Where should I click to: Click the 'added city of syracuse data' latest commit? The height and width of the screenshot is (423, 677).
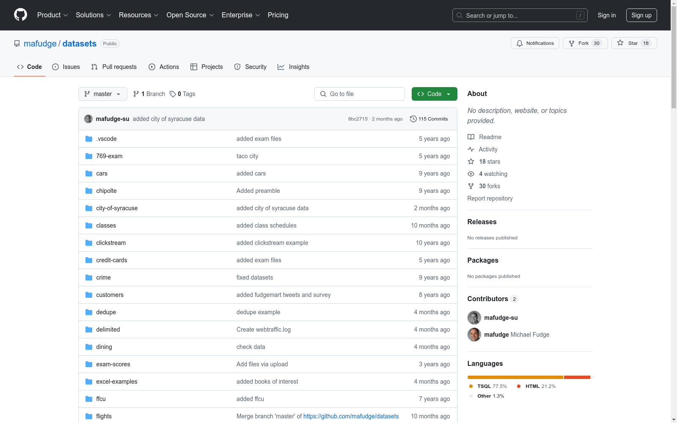(169, 119)
